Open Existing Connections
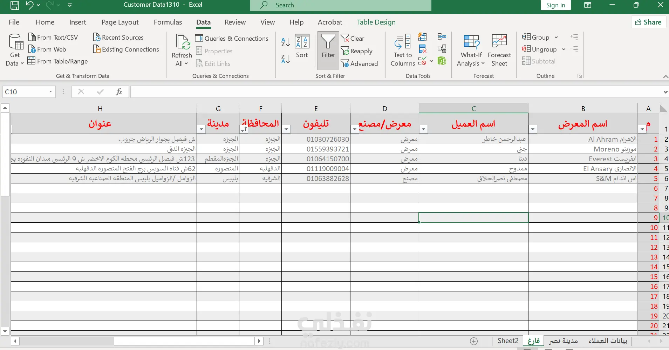This screenshot has height=350, width=669. tap(126, 49)
